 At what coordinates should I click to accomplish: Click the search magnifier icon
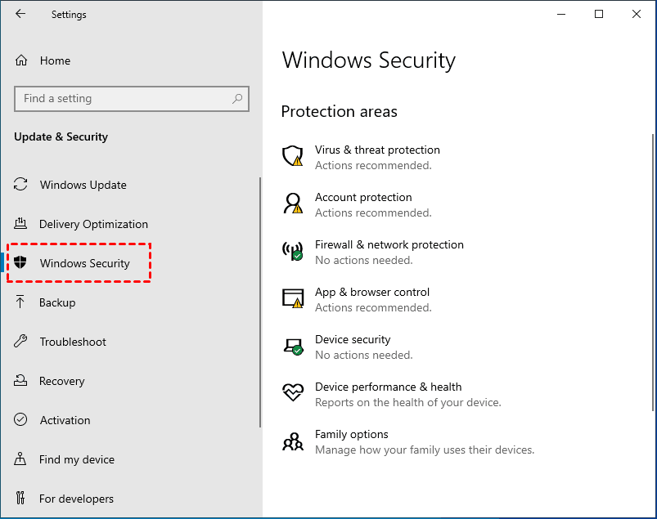tap(237, 99)
